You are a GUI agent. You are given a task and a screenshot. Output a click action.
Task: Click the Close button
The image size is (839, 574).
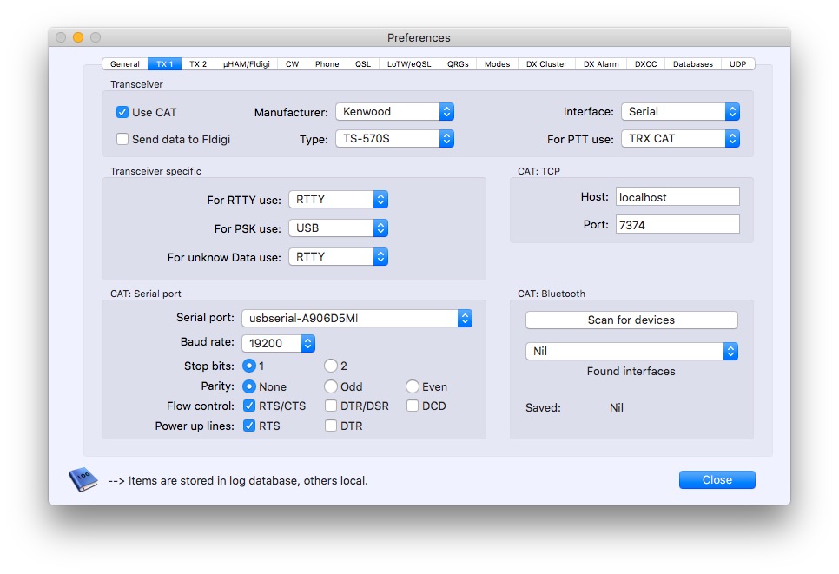click(717, 480)
